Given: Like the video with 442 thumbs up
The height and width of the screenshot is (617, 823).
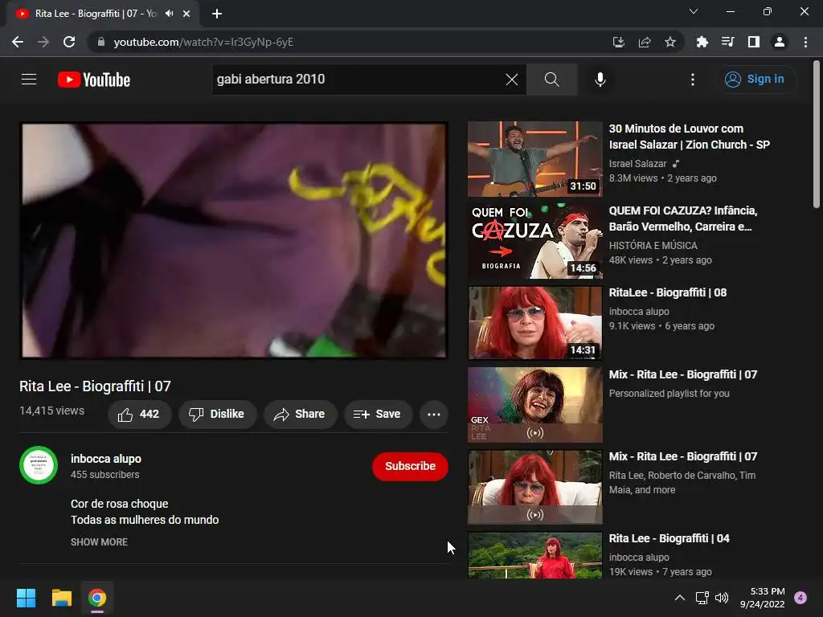Looking at the screenshot, I should click(139, 415).
